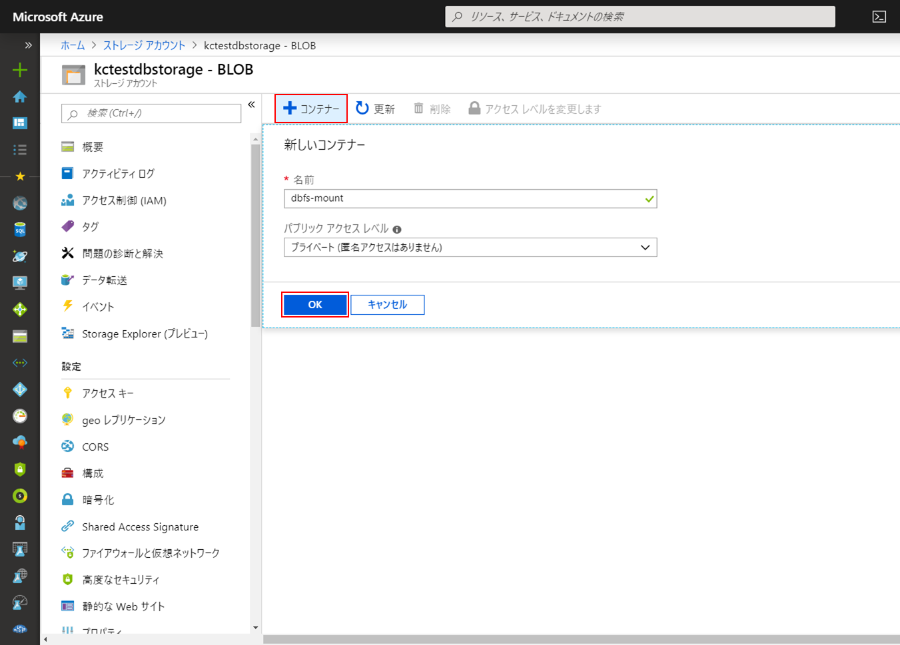Click the resource menu vertical scrollbar thumb
Image resolution: width=900 pixels, height=645 pixels.
255,235
